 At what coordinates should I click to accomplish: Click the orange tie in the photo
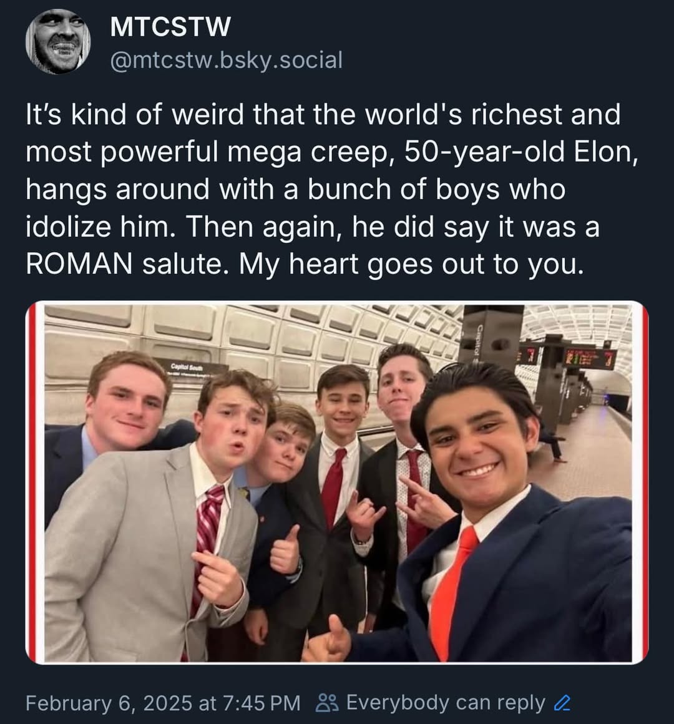pos(451,593)
